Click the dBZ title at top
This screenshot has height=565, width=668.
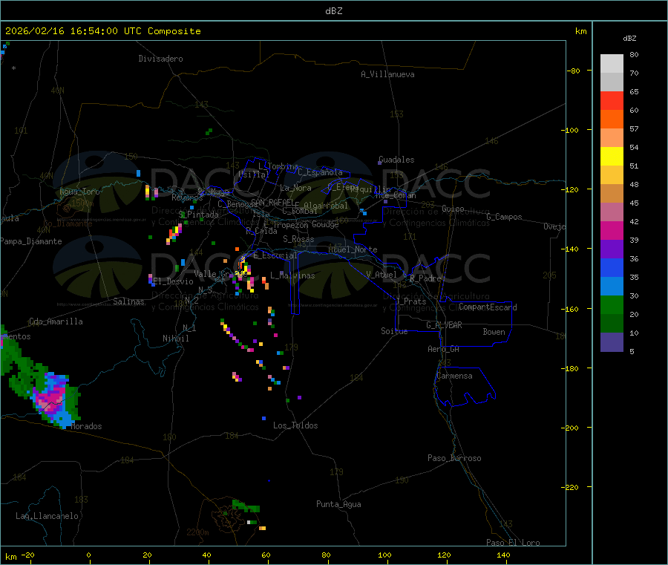pos(333,11)
